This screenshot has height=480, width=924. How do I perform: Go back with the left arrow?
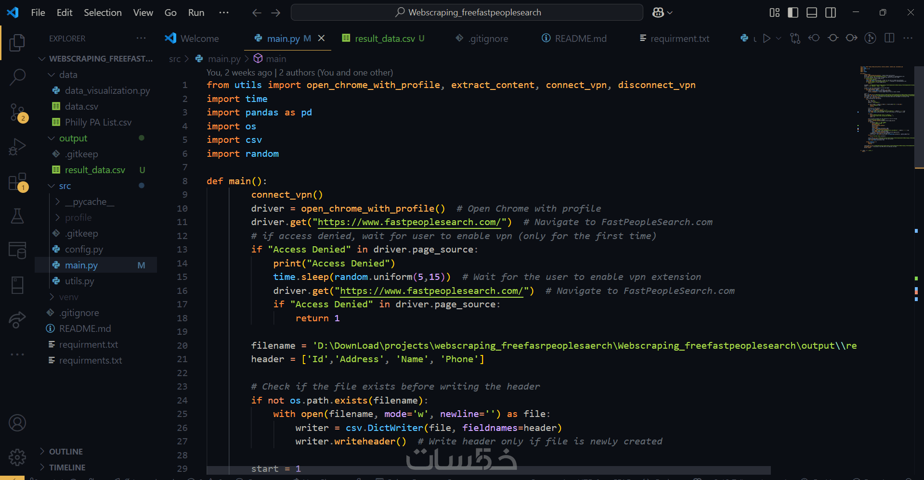click(257, 13)
